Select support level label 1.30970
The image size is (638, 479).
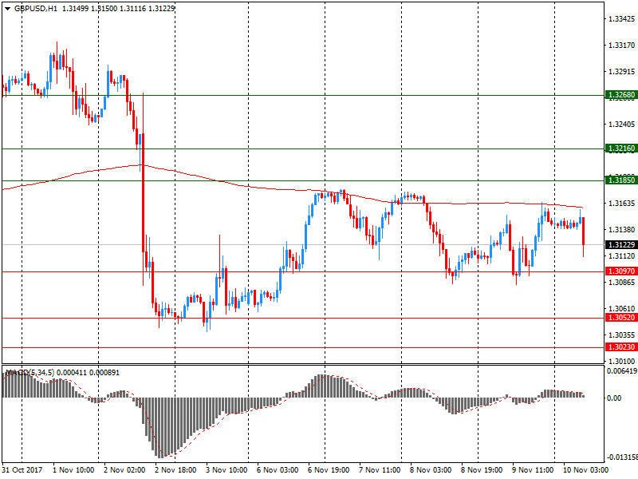coord(621,271)
